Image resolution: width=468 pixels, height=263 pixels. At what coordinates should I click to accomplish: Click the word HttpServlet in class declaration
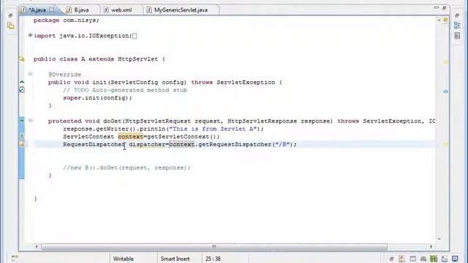(137, 59)
